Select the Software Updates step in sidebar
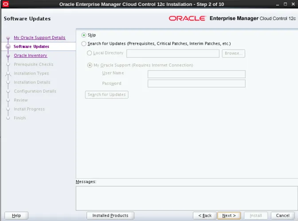 tap(31, 47)
